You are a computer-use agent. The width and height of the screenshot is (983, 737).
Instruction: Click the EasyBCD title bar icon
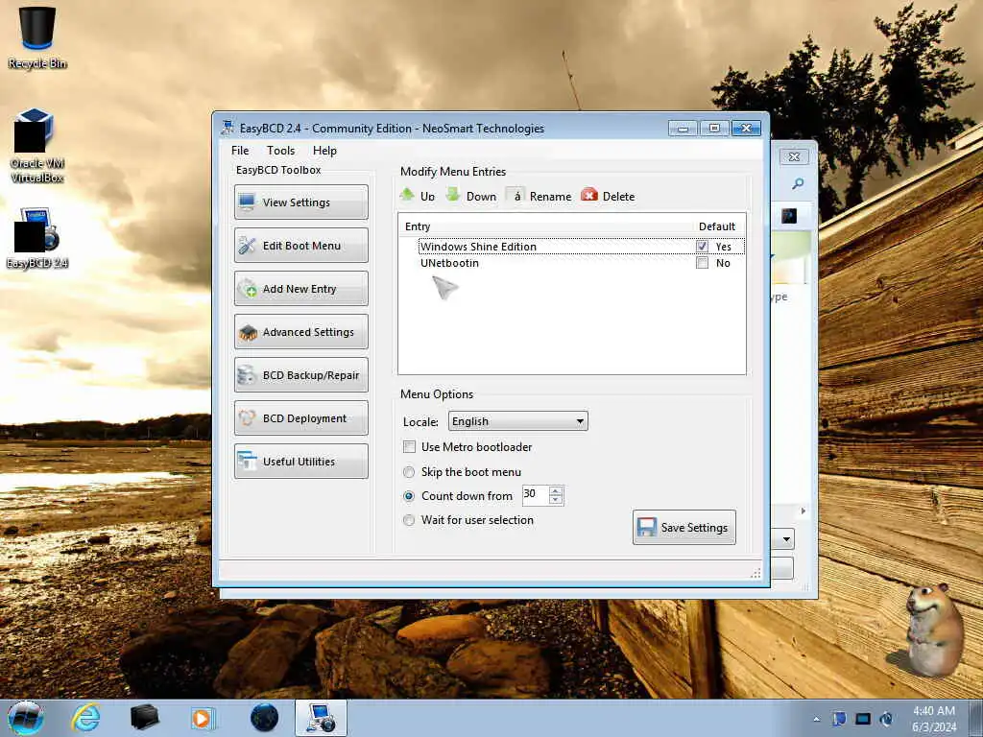[x=228, y=128]
